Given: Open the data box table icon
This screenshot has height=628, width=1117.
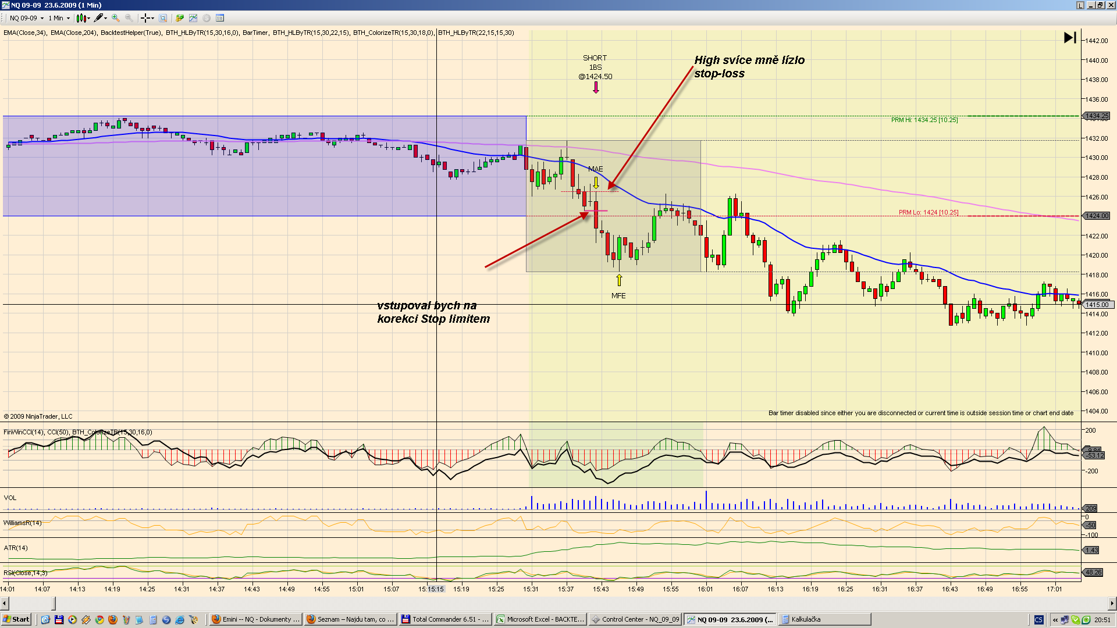Looking at the screenshot, I should (220, 18).
